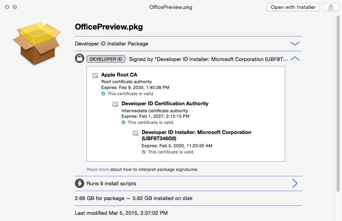Expand the Runs 6 install scripts row

point(295,183)
